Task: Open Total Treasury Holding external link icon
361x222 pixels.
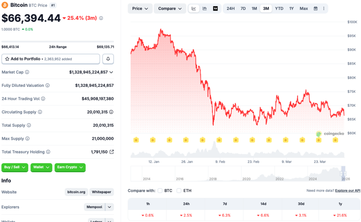Action: click(x=111, y=152)
